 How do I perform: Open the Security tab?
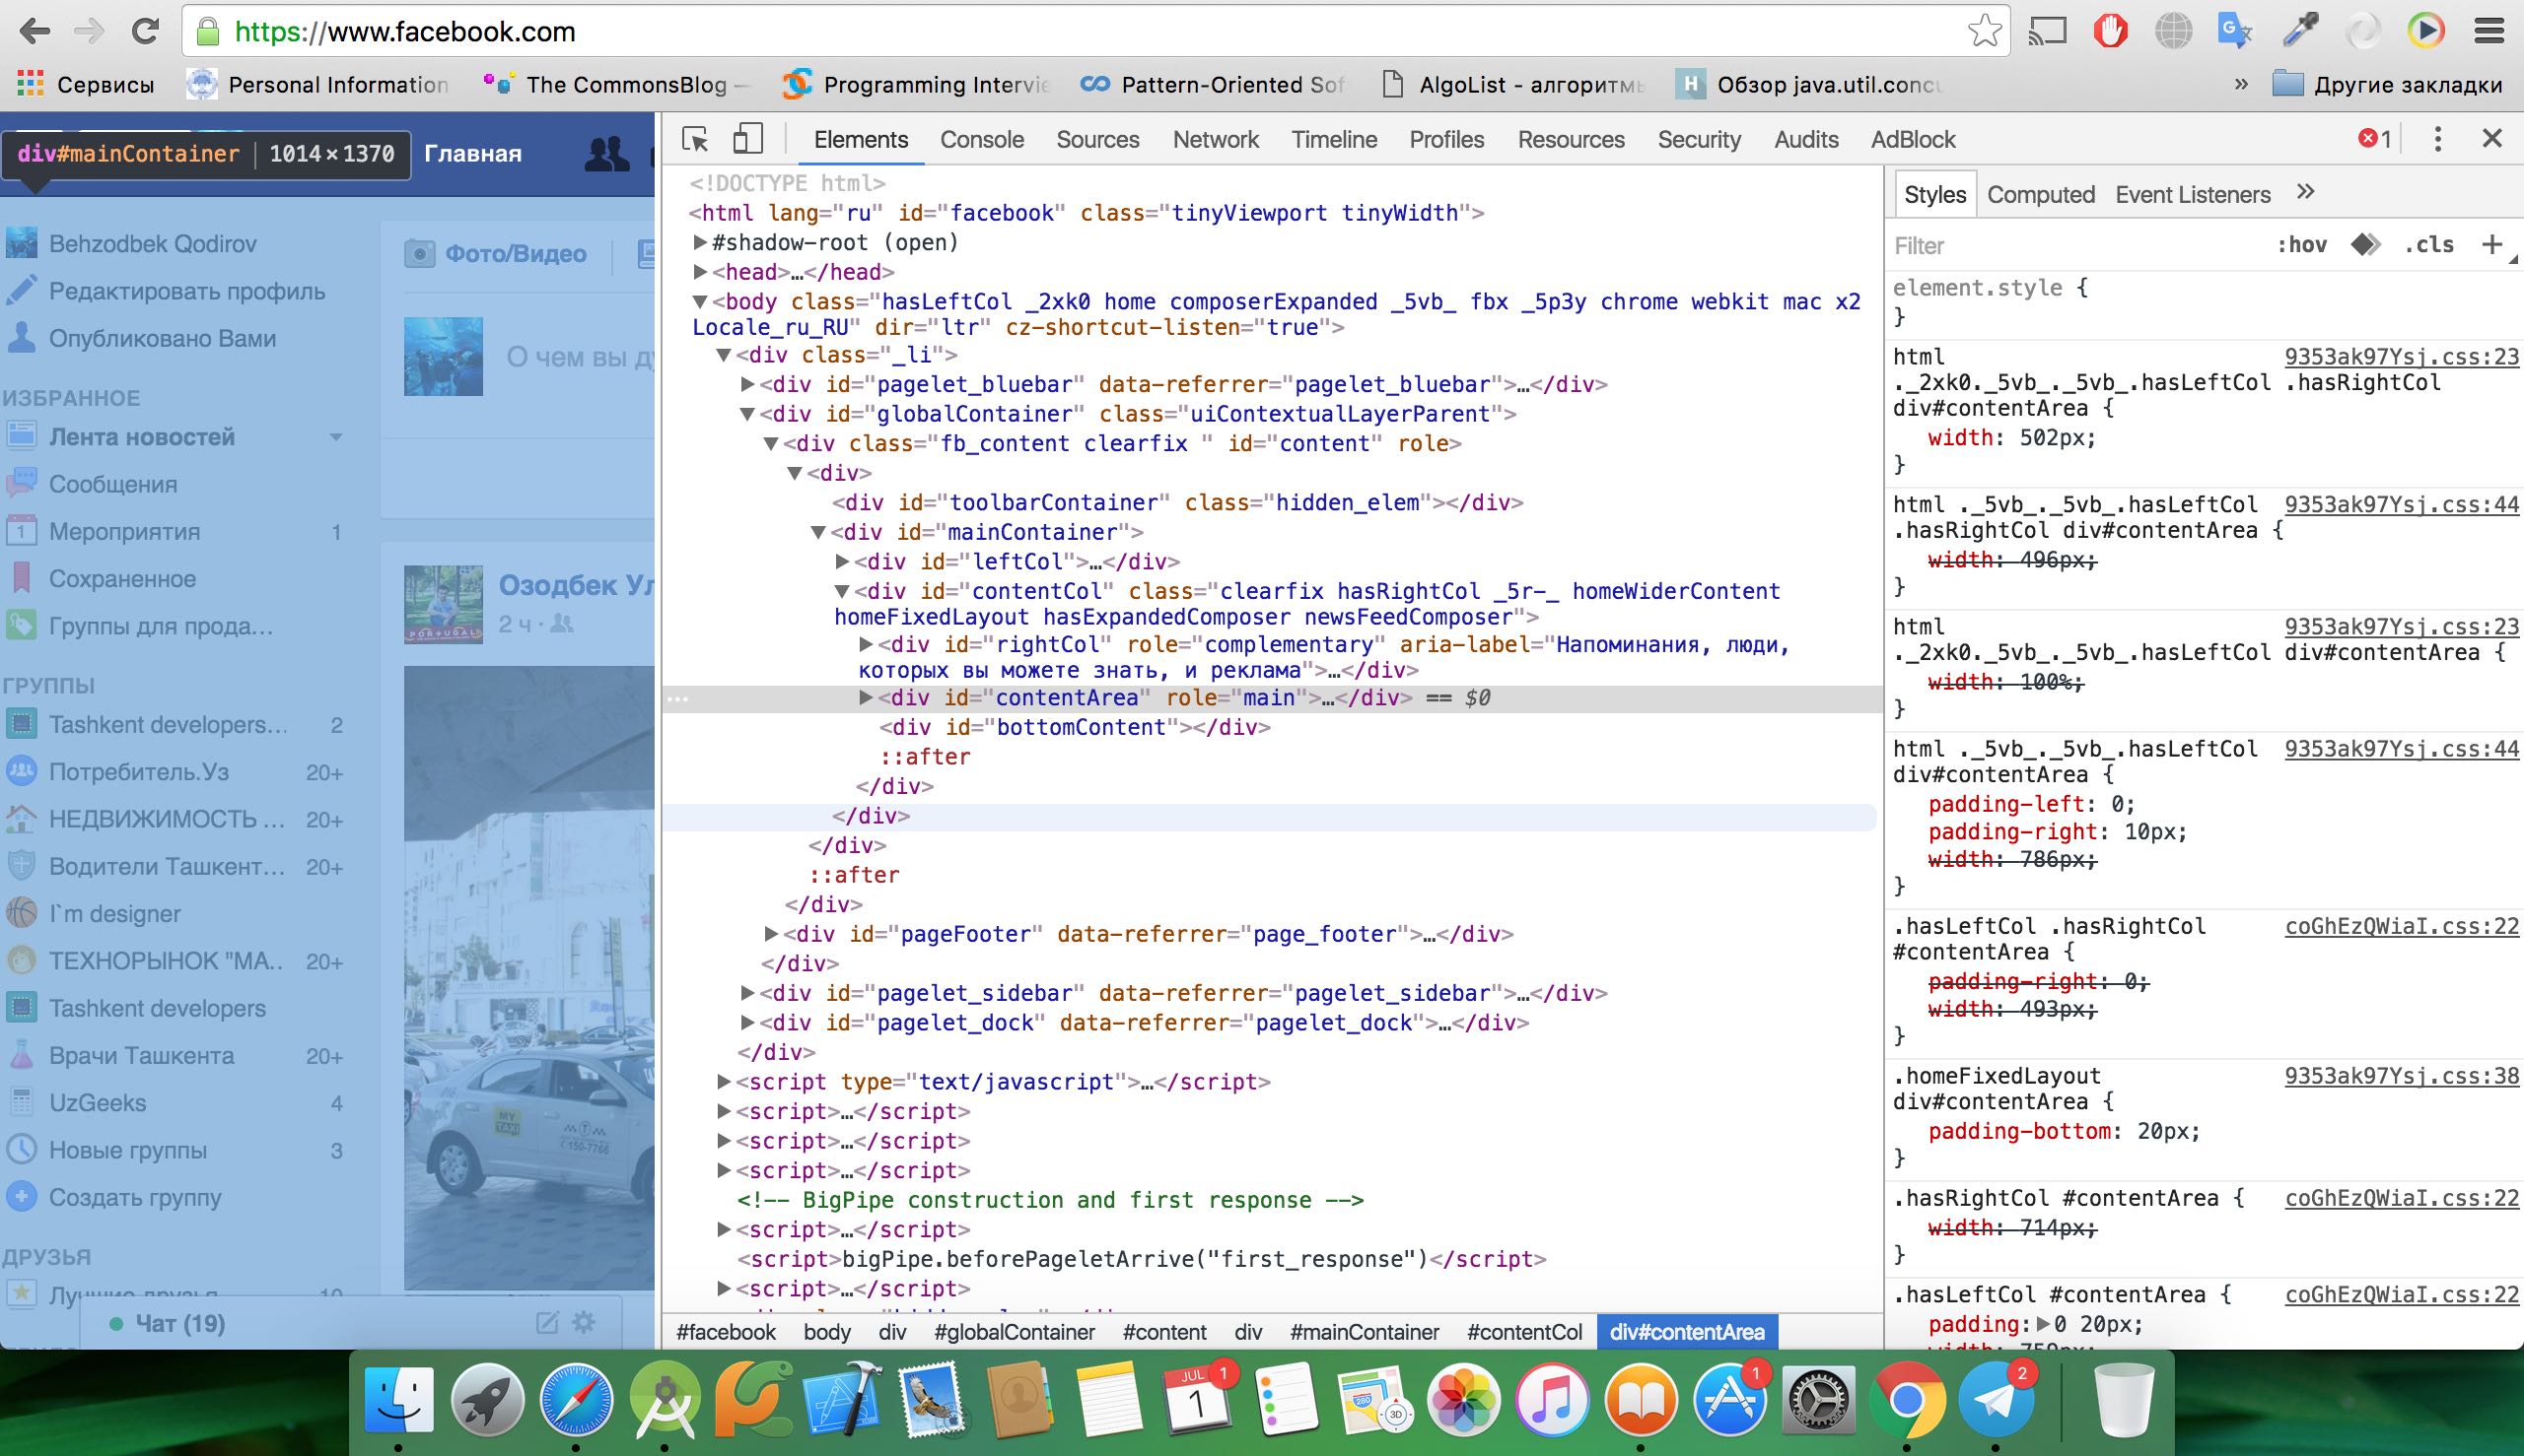[1700, 140]
